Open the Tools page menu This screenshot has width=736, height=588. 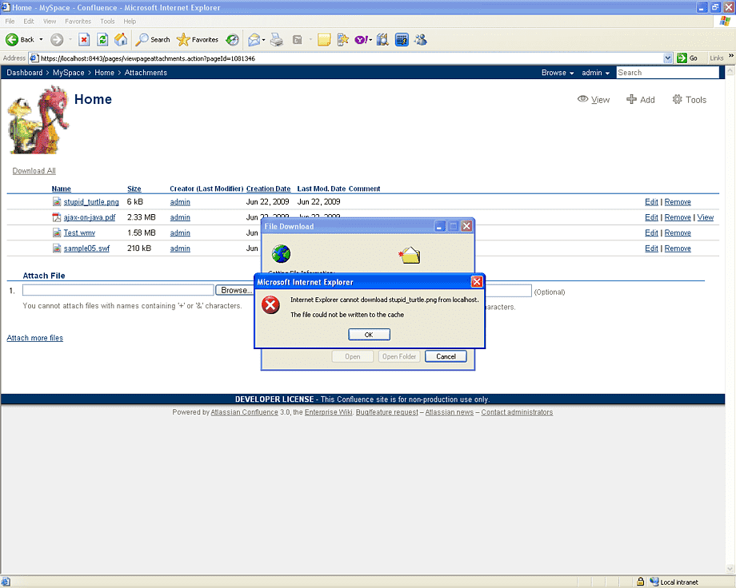pos(689,99)
